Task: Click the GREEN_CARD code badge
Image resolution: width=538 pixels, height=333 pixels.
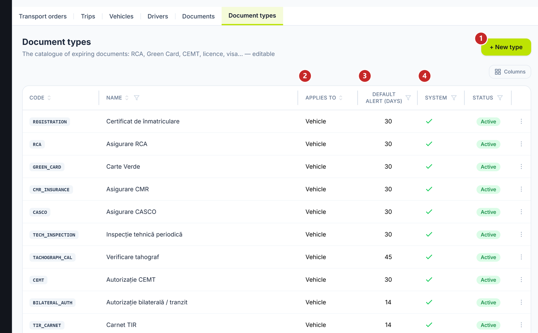Action: 47,167
